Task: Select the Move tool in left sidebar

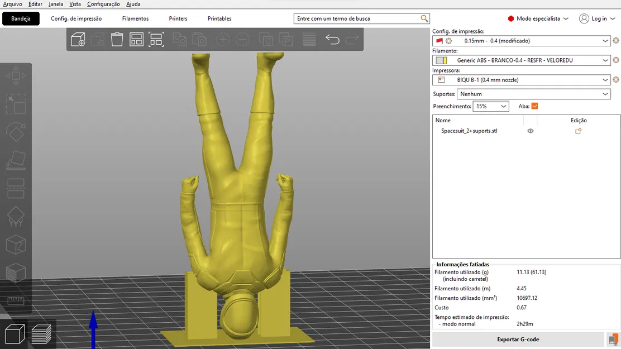Action: pos(16,75)
